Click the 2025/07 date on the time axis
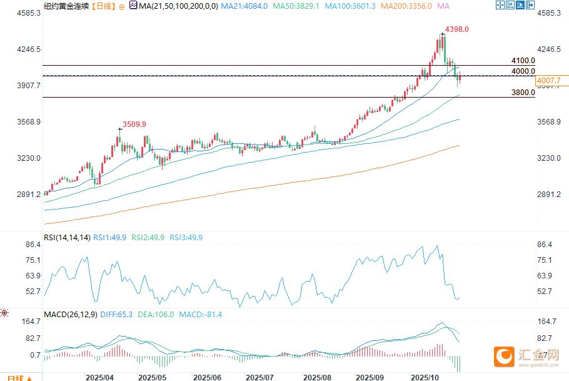Image resolution: width=569 pixels, height=381 pixels. click(260, 377)
